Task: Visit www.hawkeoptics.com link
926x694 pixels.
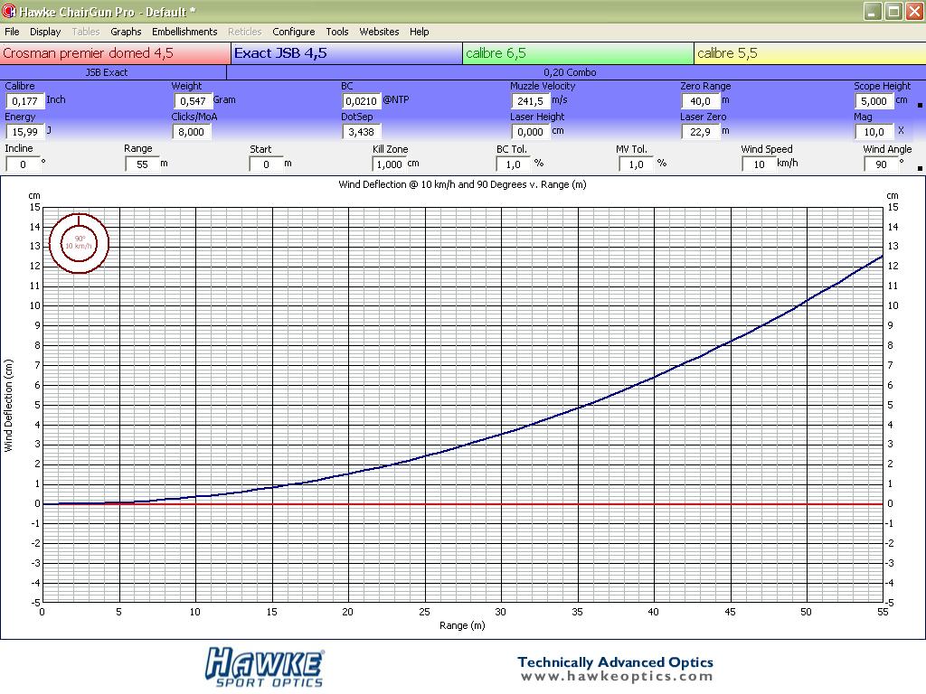Action: pyautogui.click(x=615, y=677)
